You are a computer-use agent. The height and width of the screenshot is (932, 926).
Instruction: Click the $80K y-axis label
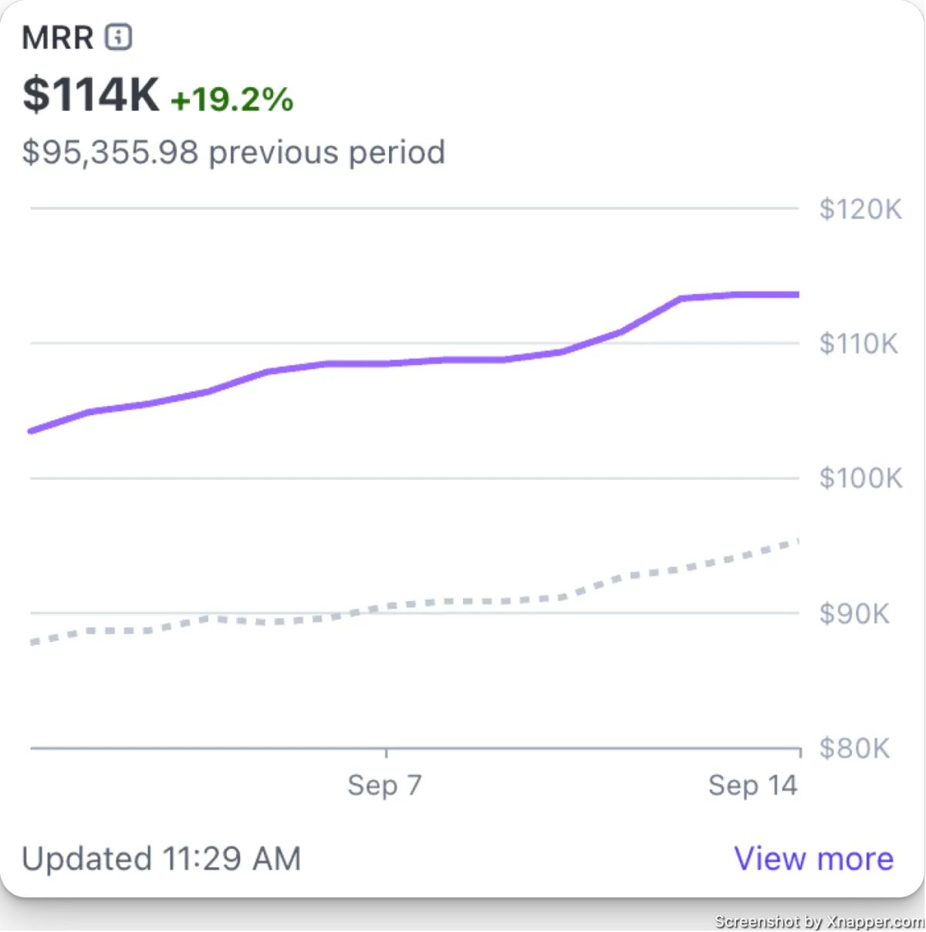click(x=854, y=748)
